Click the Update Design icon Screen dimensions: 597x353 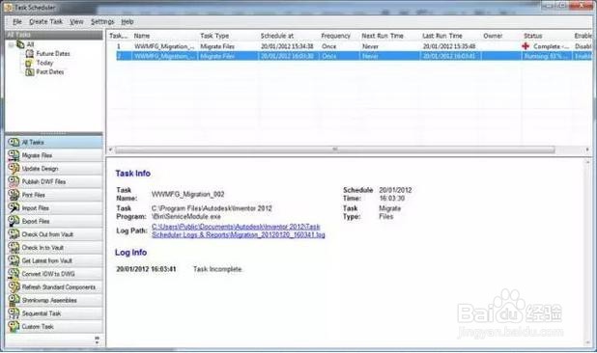pyautogui.click(x=14, y=169)
